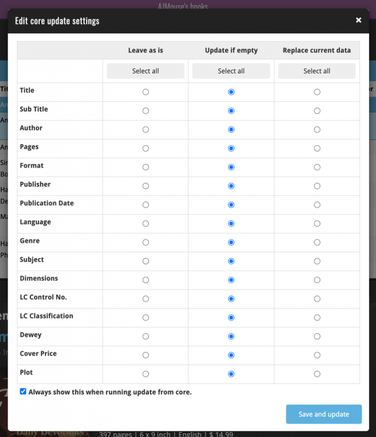Choose "Replace current data" for Cover Price

[317, 355]
